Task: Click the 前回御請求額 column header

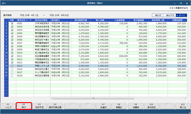Action: pyautogui.click(x=81, y=20)
